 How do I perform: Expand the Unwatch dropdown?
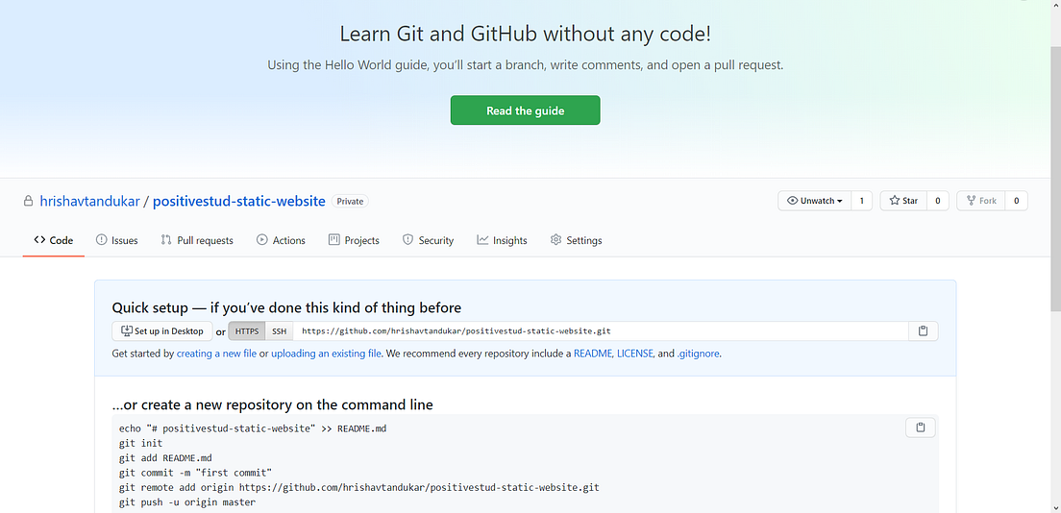pyautogui.click(x=815, y=201)
